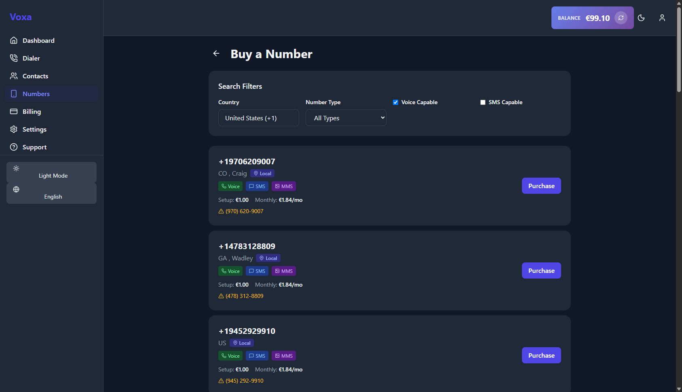Click the globe language icon

click(x=16, y=189)
